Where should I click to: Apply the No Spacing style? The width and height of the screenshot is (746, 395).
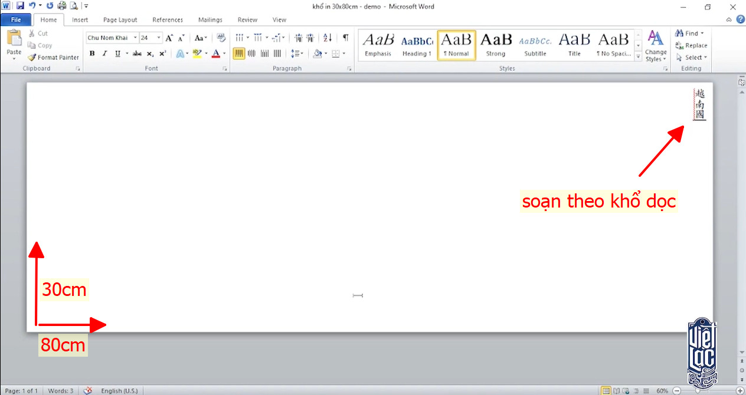point(614,45)
